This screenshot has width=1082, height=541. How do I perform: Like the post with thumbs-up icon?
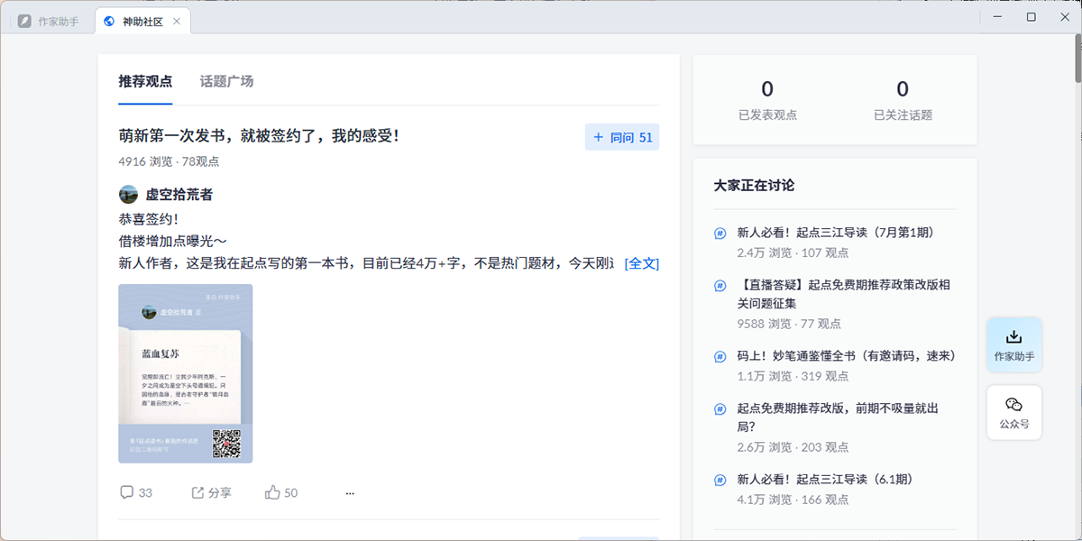coord(272,492)
